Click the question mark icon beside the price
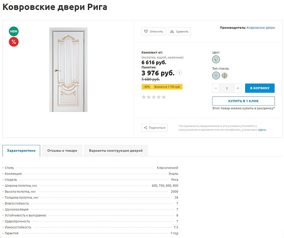 pyautogui.click(x=179, y=73)
